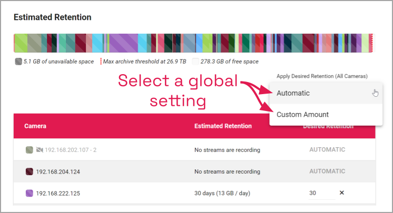Click AUTOMATIC label for 192.168.202.107 - 2
The height and width of the screenshot is (213, 393).
click(327, 150)
